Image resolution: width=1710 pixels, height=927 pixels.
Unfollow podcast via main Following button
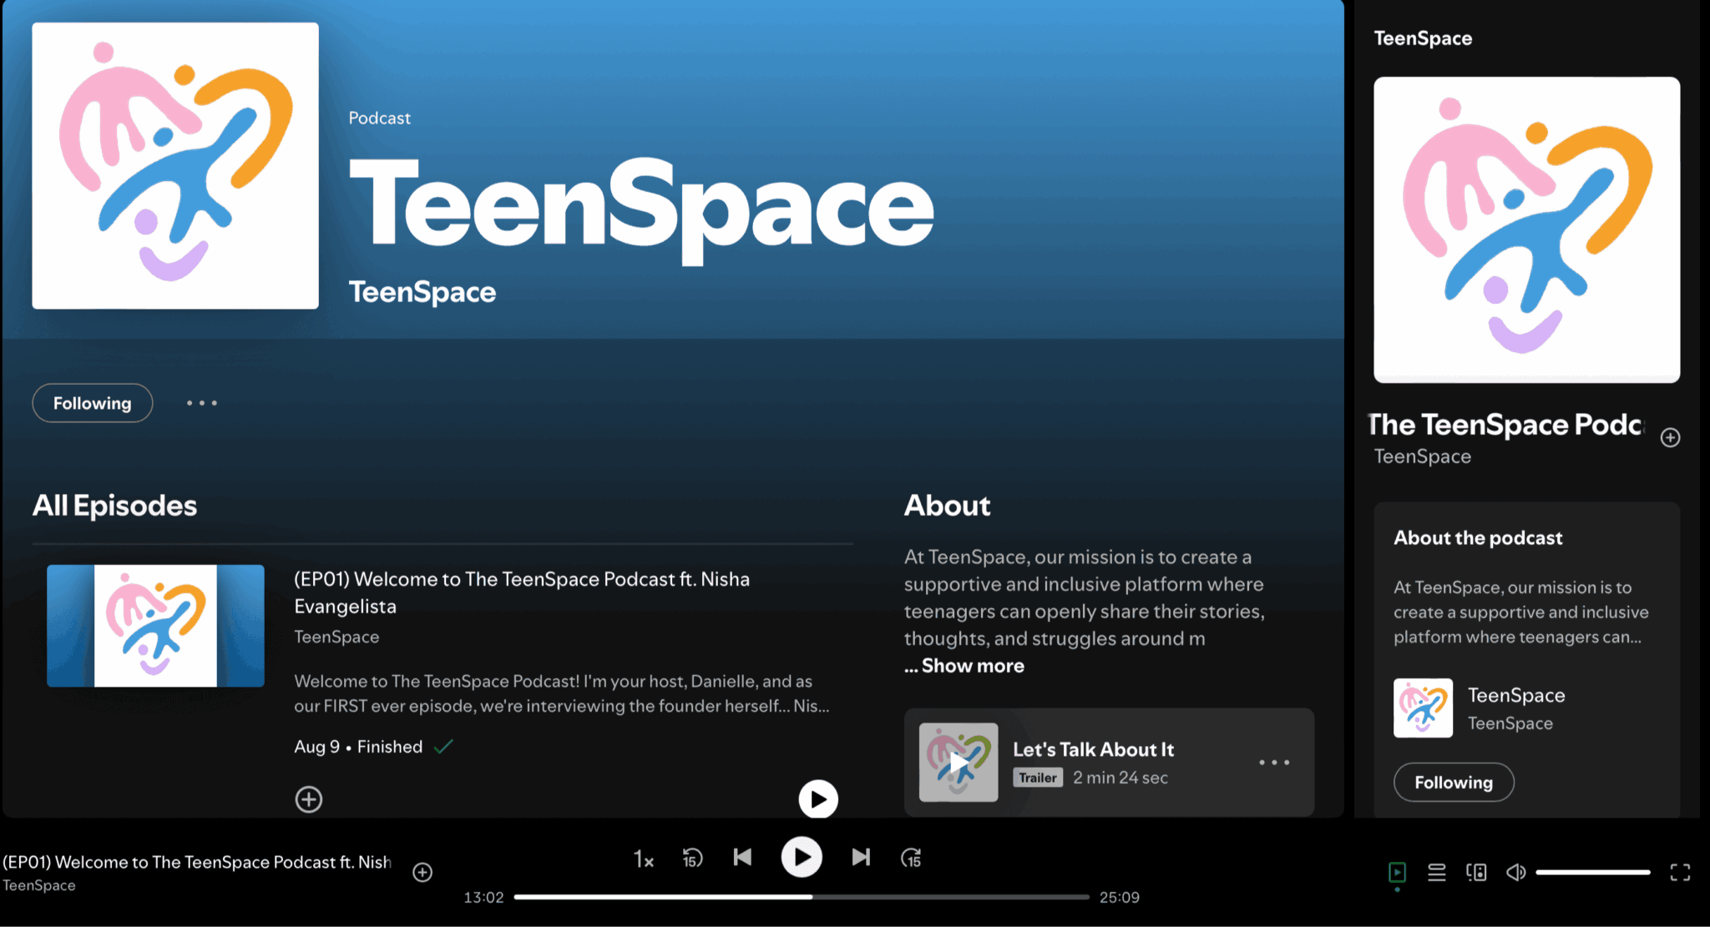coord(93,403)
